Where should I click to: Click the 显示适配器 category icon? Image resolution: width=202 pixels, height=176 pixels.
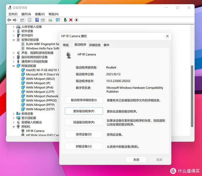point(18,118)
